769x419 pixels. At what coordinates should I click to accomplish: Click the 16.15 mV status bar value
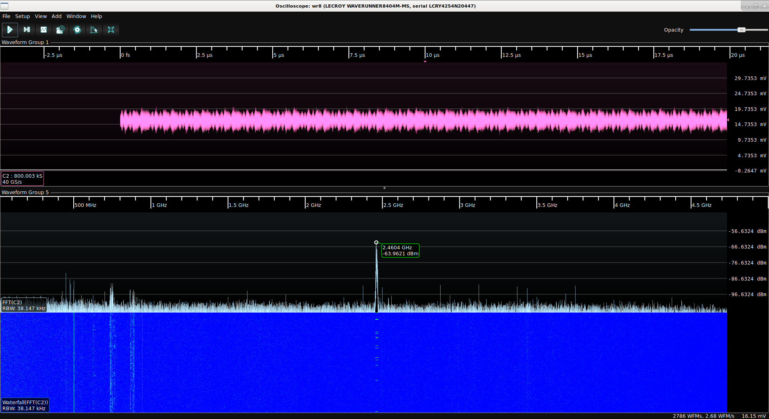tap(754, 416)
